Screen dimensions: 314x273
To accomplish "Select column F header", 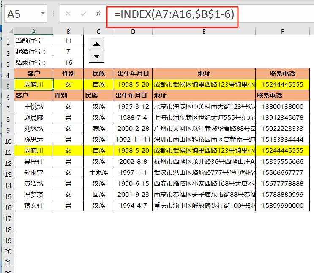I will 283,31.
